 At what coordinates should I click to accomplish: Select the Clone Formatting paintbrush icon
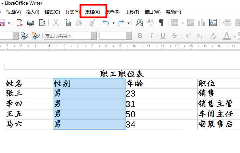pos(92,22)
